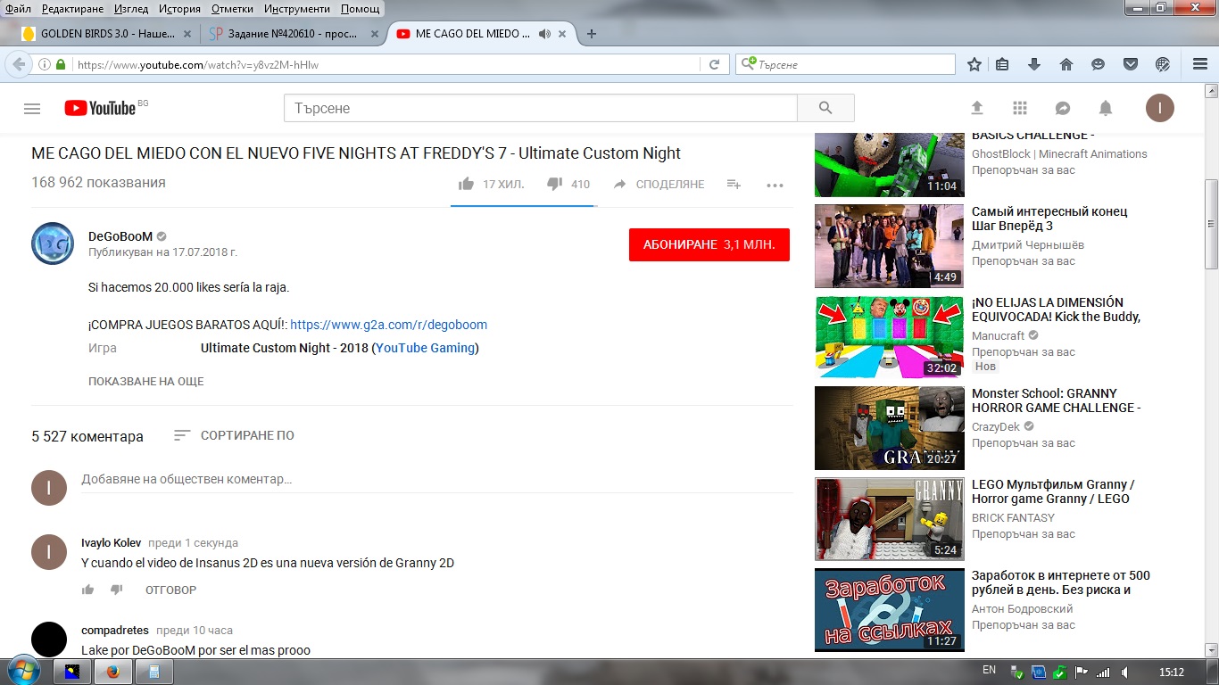Click the DeGoBooM channel avatar

point(53,243)
